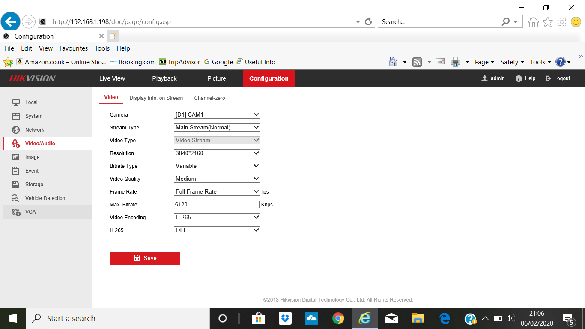Image resolution: width=585 pixels, height=329 pixels.
Task: Open the Network configuration icon
Action: (16, 129)
